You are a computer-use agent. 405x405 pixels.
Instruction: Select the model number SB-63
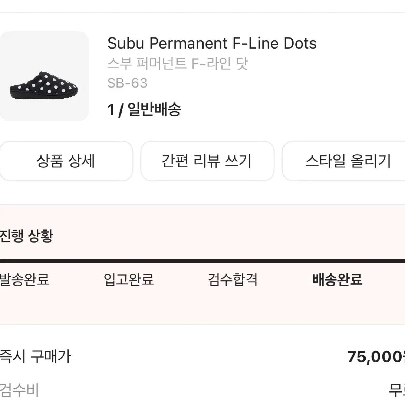click(128, 83)
